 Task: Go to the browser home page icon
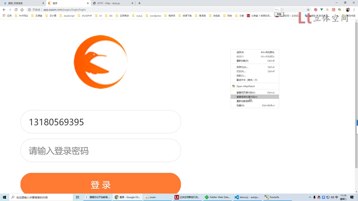point(22,9)
